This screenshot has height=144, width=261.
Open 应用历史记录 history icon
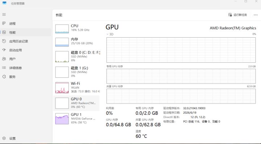pyautogui.click(x=4, y=41)
